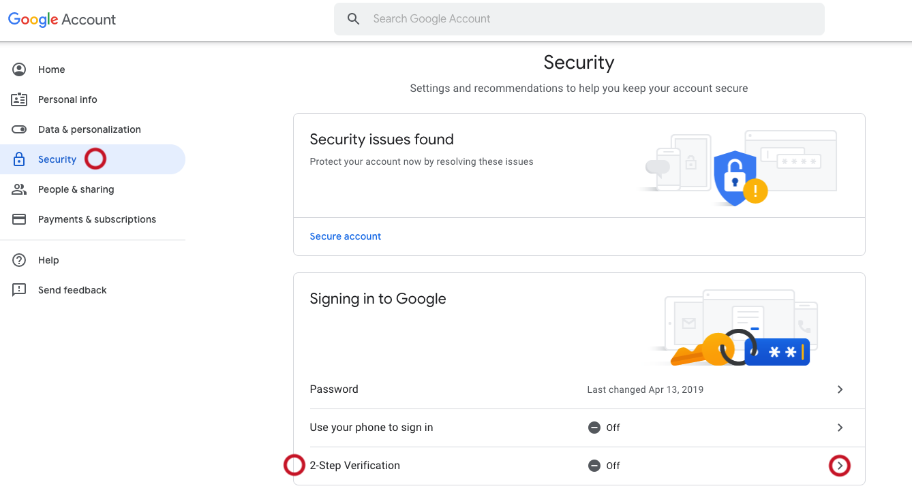
Task: Expand the Password settings chevron
Action: pos(840,389)
